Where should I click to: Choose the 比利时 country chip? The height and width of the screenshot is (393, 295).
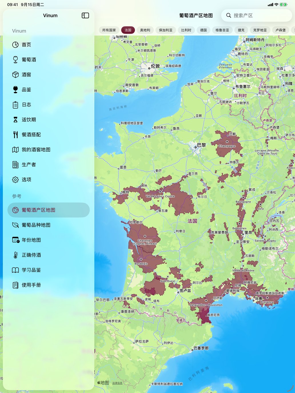[x=186, y=30]
